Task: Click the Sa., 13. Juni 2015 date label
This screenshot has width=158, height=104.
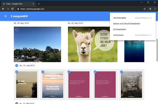Action: tap(27, 66)
